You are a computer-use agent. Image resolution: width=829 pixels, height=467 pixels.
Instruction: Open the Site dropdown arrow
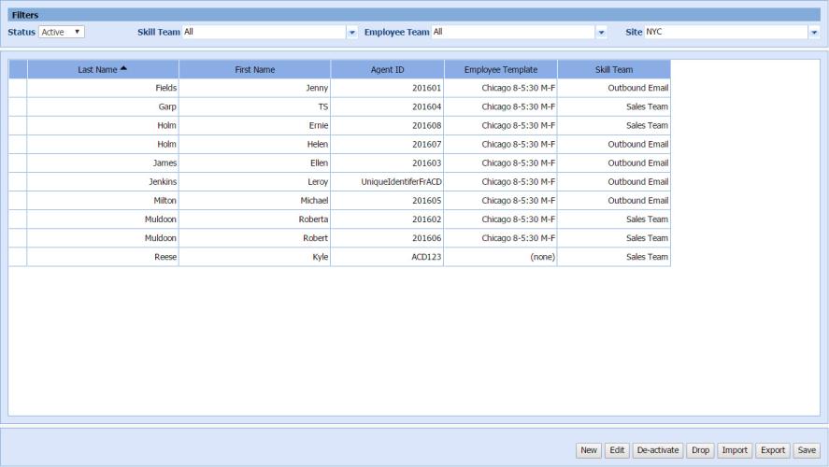click(813, 32)
